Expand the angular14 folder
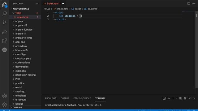This screenshot has width=198, height=111. (x=21, y=34)
